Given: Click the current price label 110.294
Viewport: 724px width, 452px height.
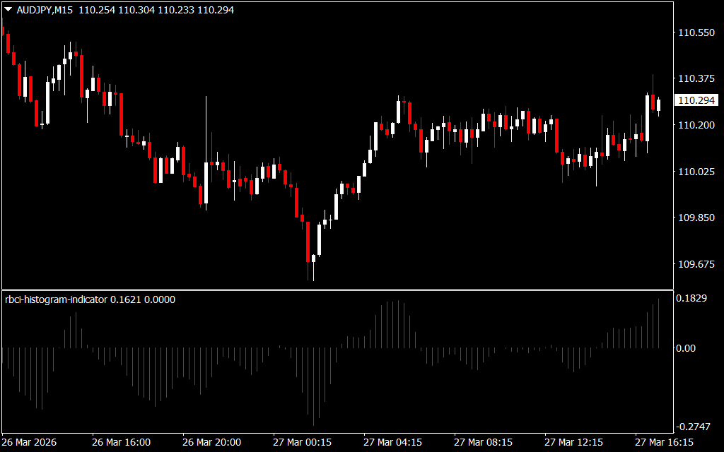Looking at the screenshot, I should pyautogui.click(x=696, y=101).
